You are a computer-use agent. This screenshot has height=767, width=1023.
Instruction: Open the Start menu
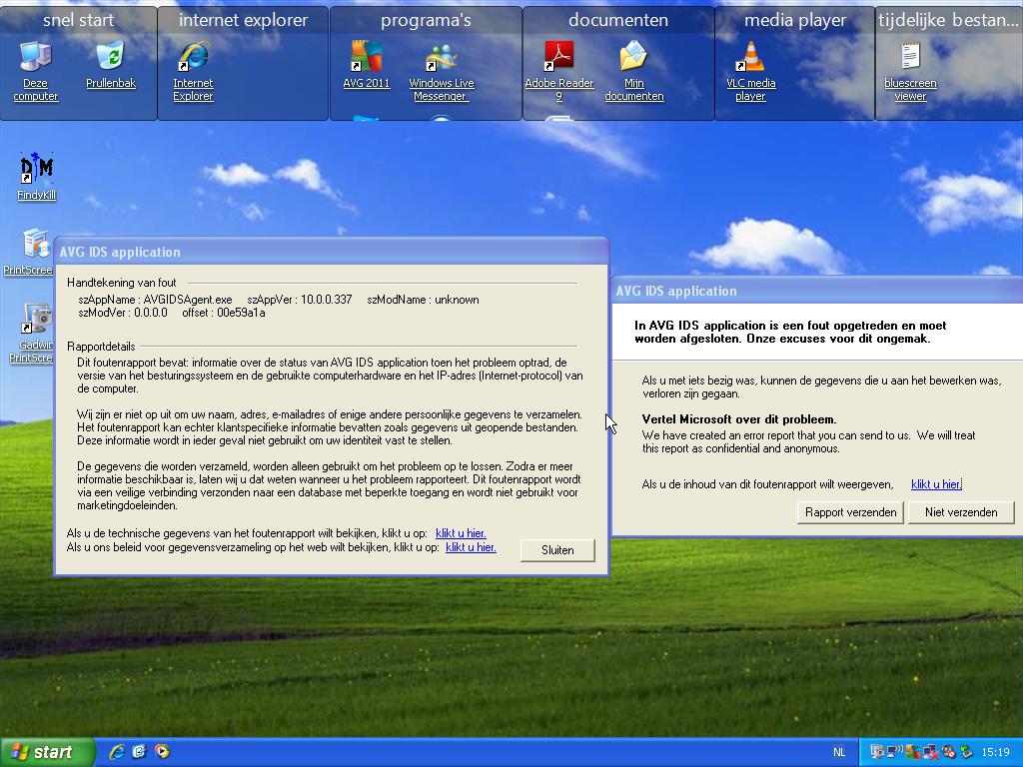pos(46,752)
